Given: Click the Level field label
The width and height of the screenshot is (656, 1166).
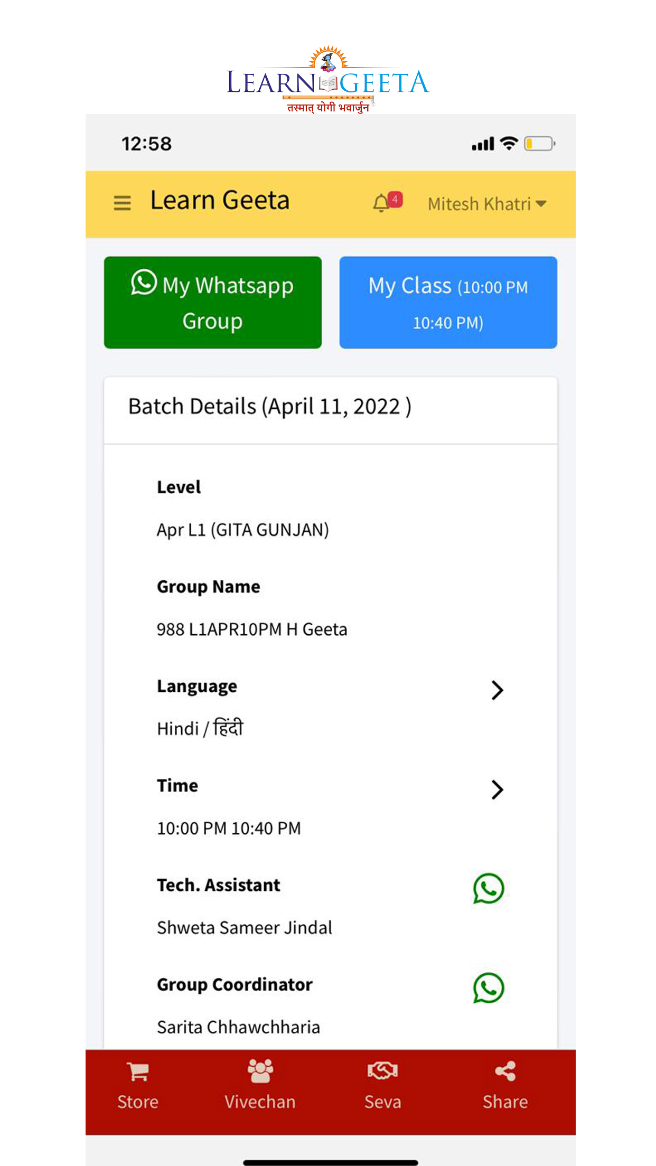Looking at the screenshot, I should click(179, 487).
